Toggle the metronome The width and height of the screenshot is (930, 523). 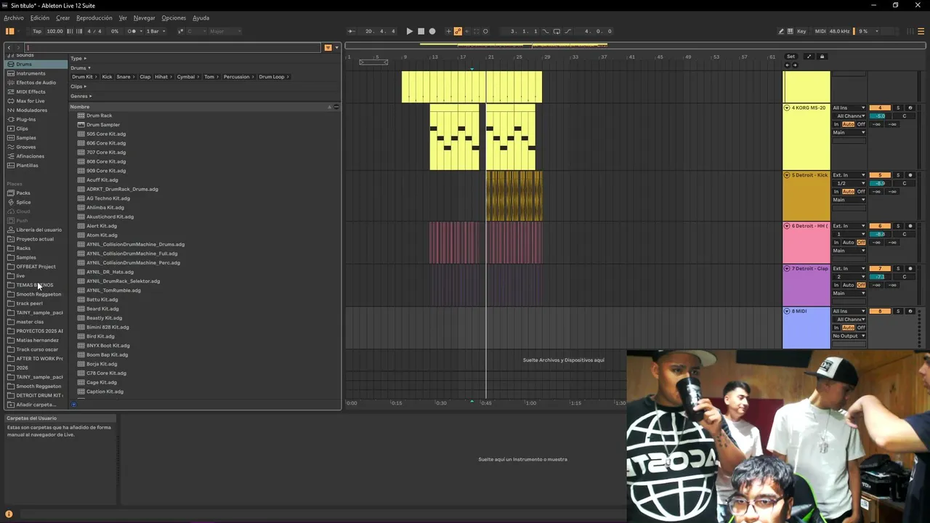click(x=132, y=31)
